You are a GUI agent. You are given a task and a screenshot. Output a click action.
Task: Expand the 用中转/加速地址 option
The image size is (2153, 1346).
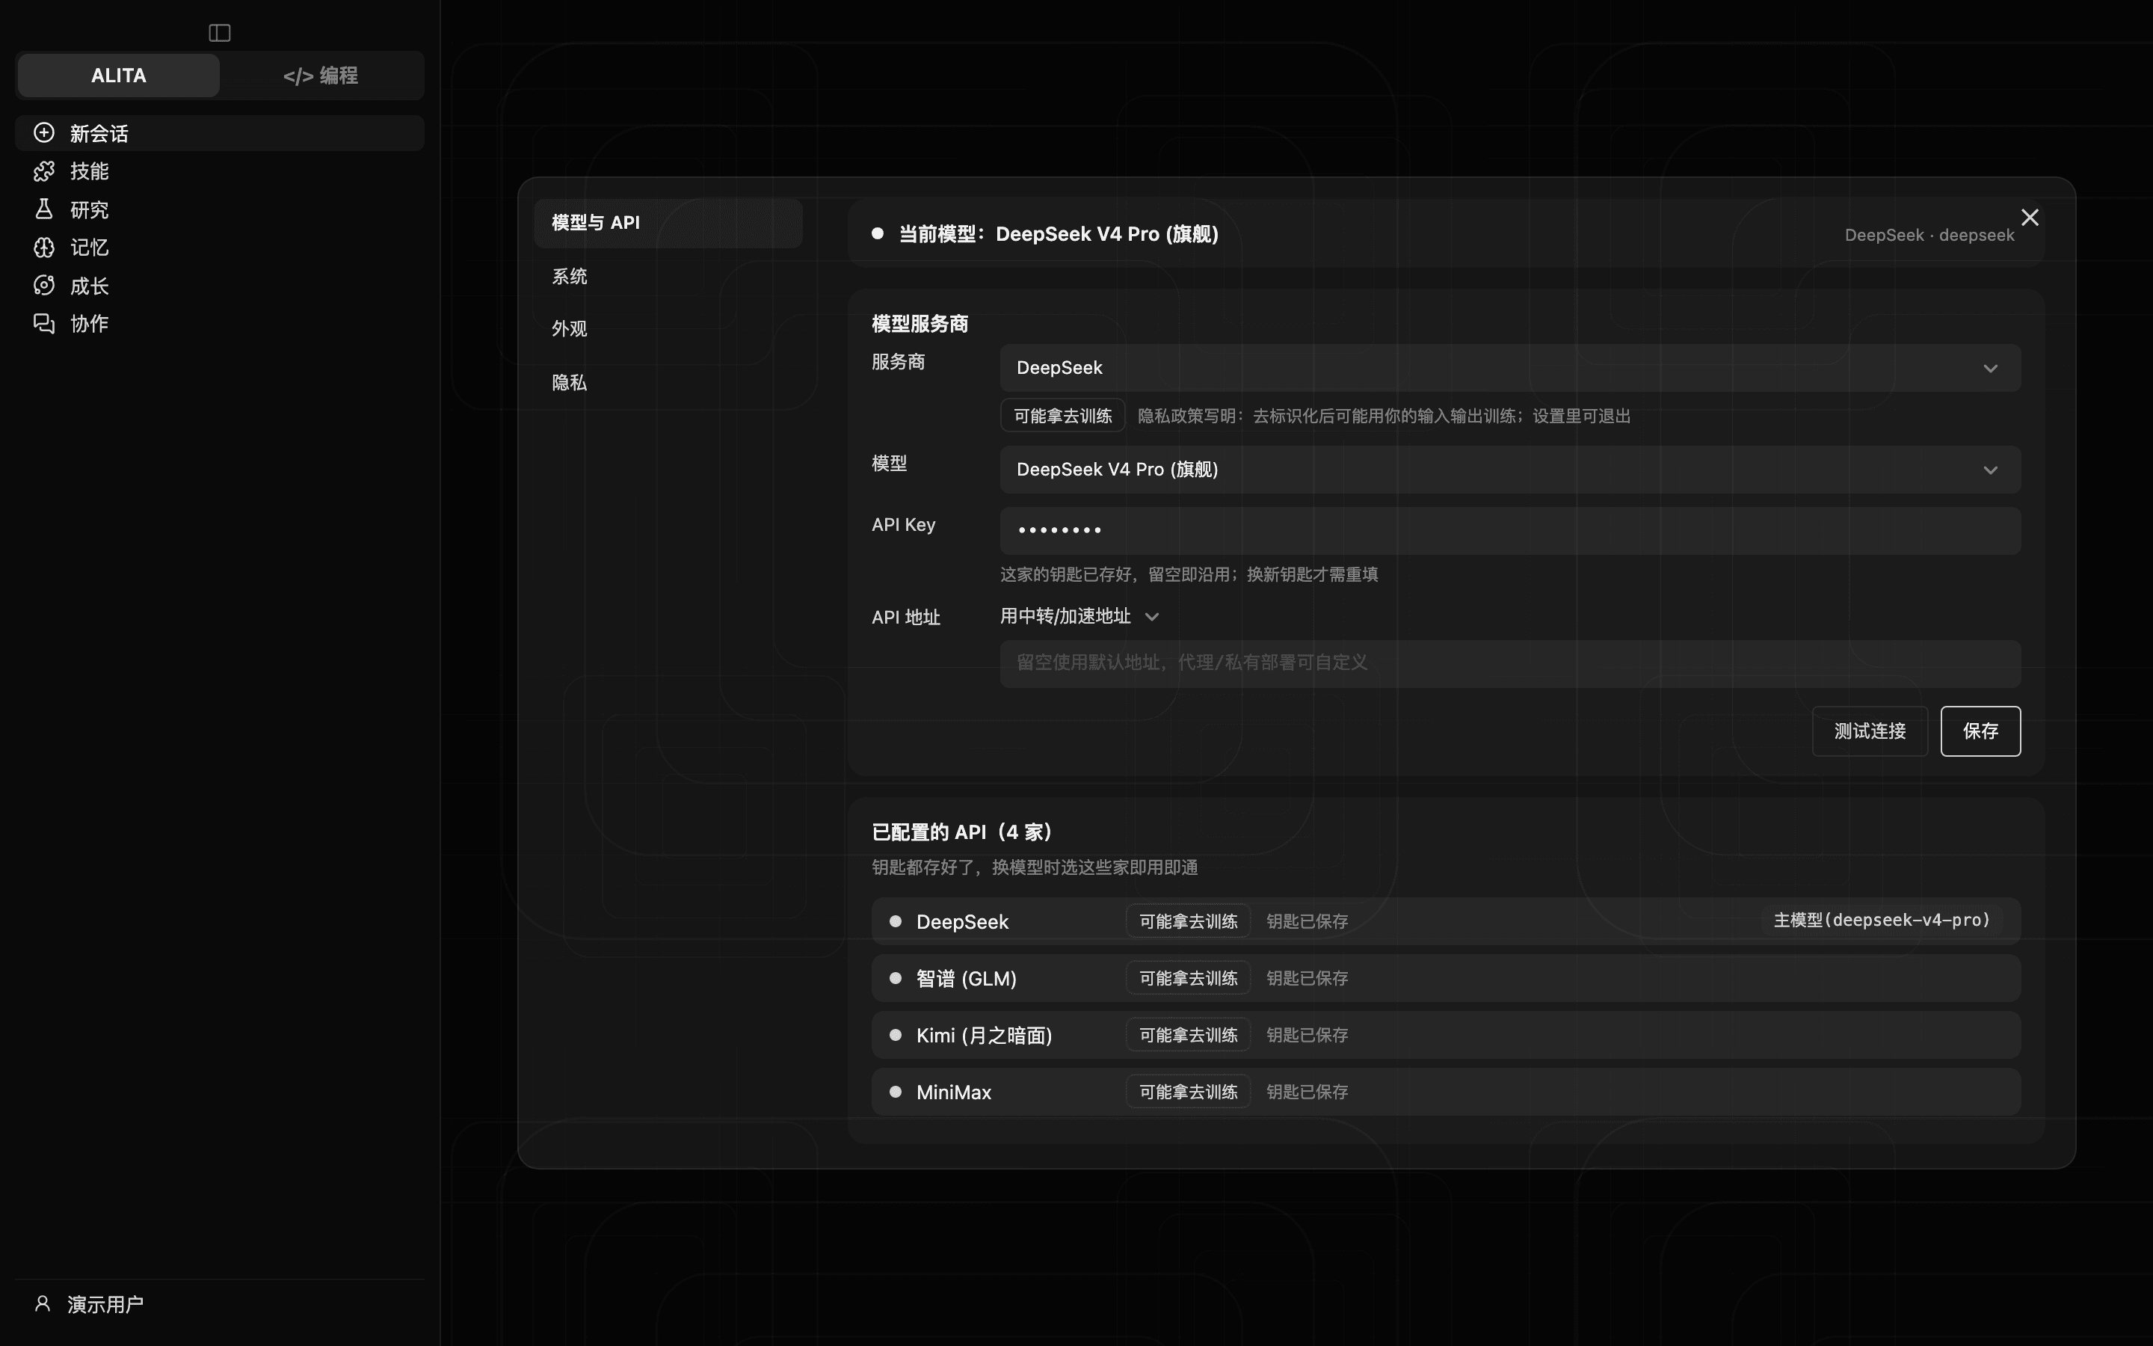[x=1079, y=616]
